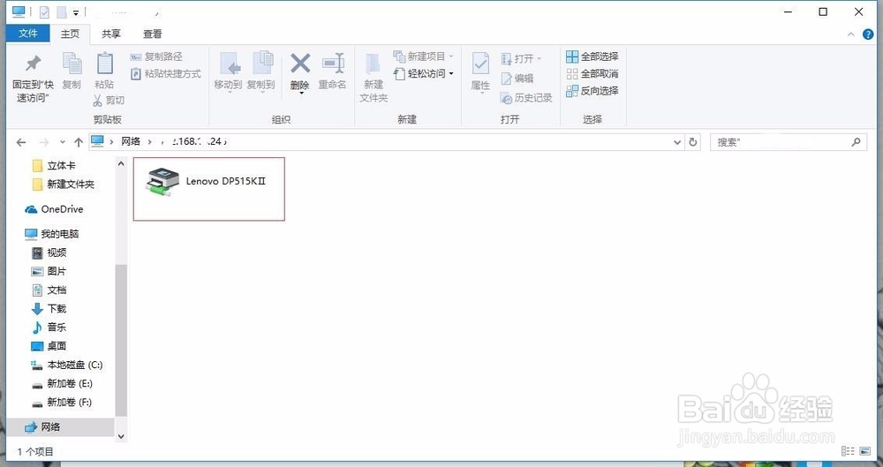Open recent locations dropdown arrow

tap(63, 142)
